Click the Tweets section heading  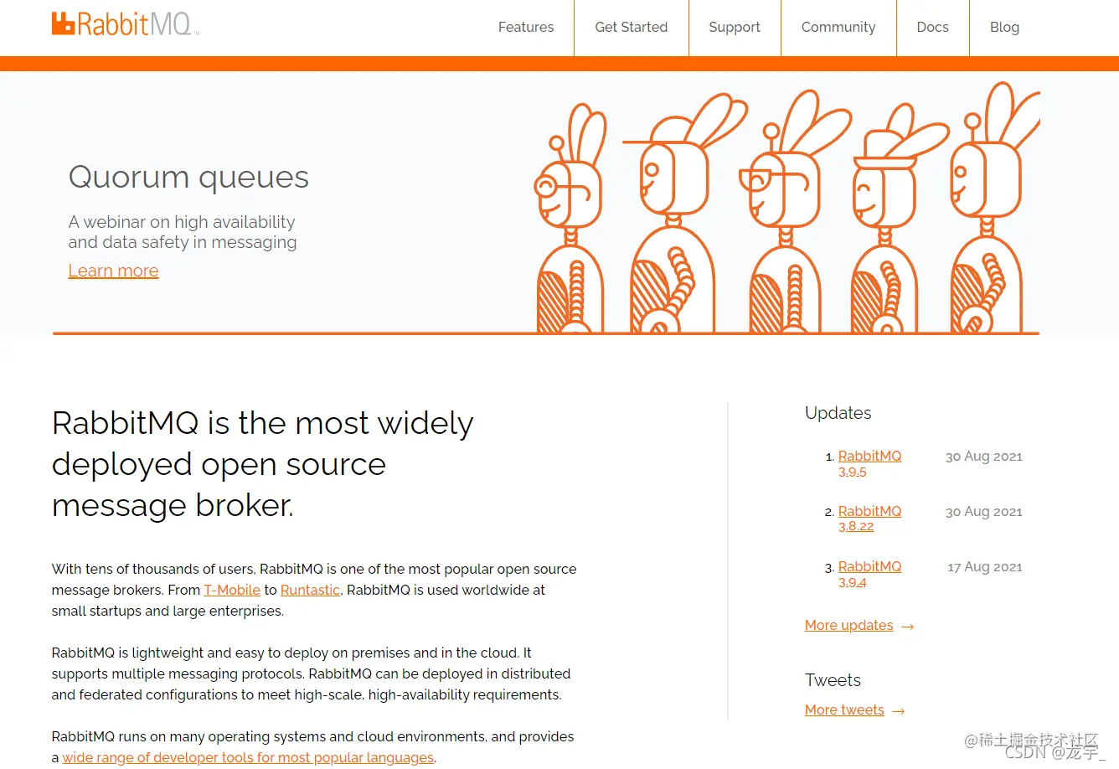[x=833, y=680]
